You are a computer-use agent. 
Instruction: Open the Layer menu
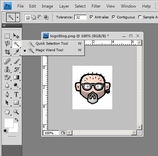point(64,6)
